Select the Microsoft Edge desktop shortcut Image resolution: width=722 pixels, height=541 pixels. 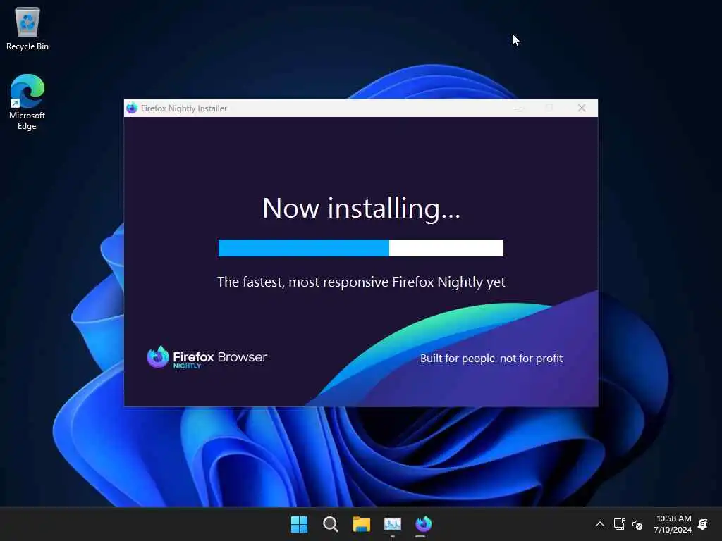click(x=27, y=102)
